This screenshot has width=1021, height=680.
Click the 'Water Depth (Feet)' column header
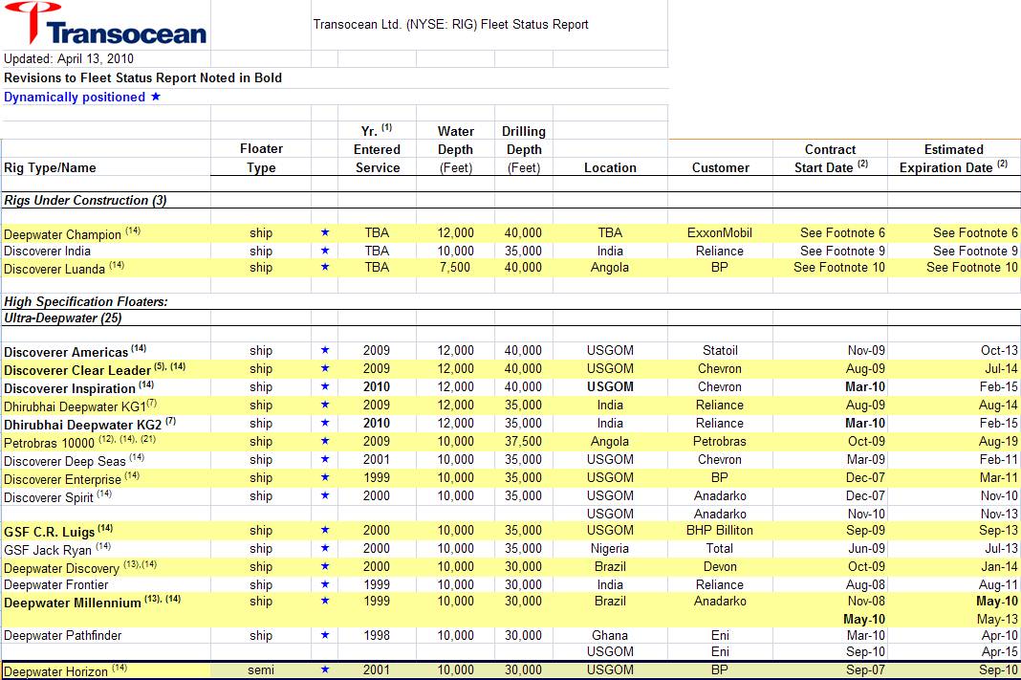[456, 149]
